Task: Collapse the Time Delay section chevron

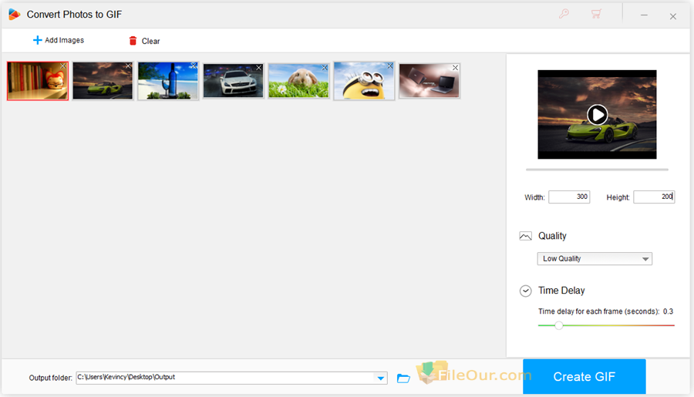Action: pyautogui.click(x=525, y=291)
